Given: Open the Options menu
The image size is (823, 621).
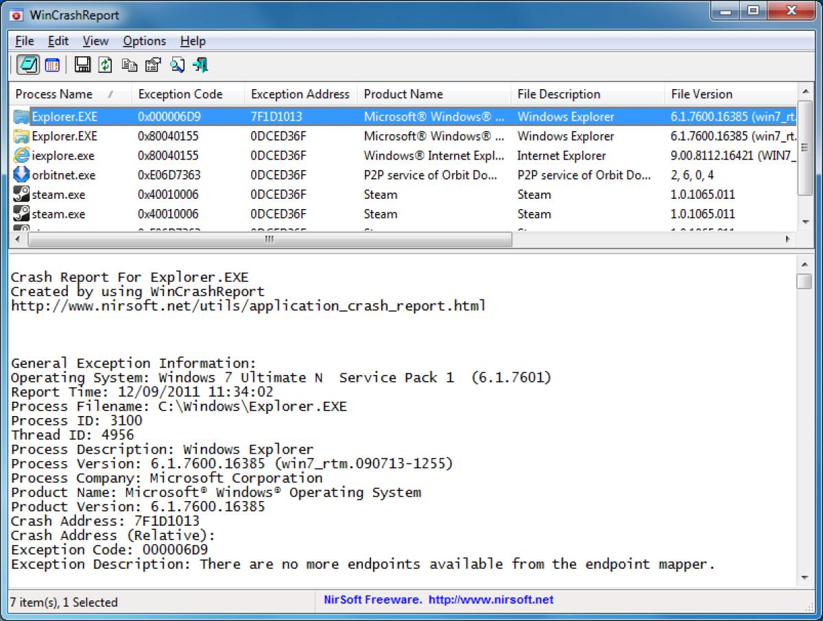Looking at the screenshot, I should click(144, 41).
